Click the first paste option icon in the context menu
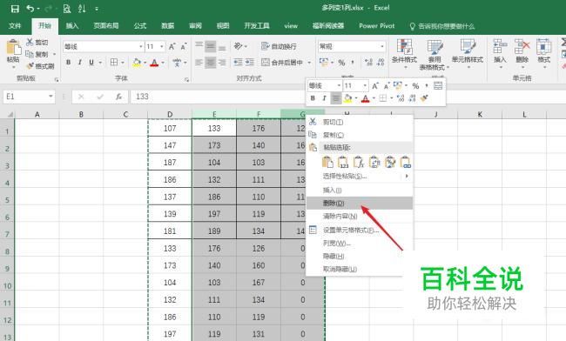Viewport: 566px width, 341px height. pyautogui.click(x=327, y=162)
